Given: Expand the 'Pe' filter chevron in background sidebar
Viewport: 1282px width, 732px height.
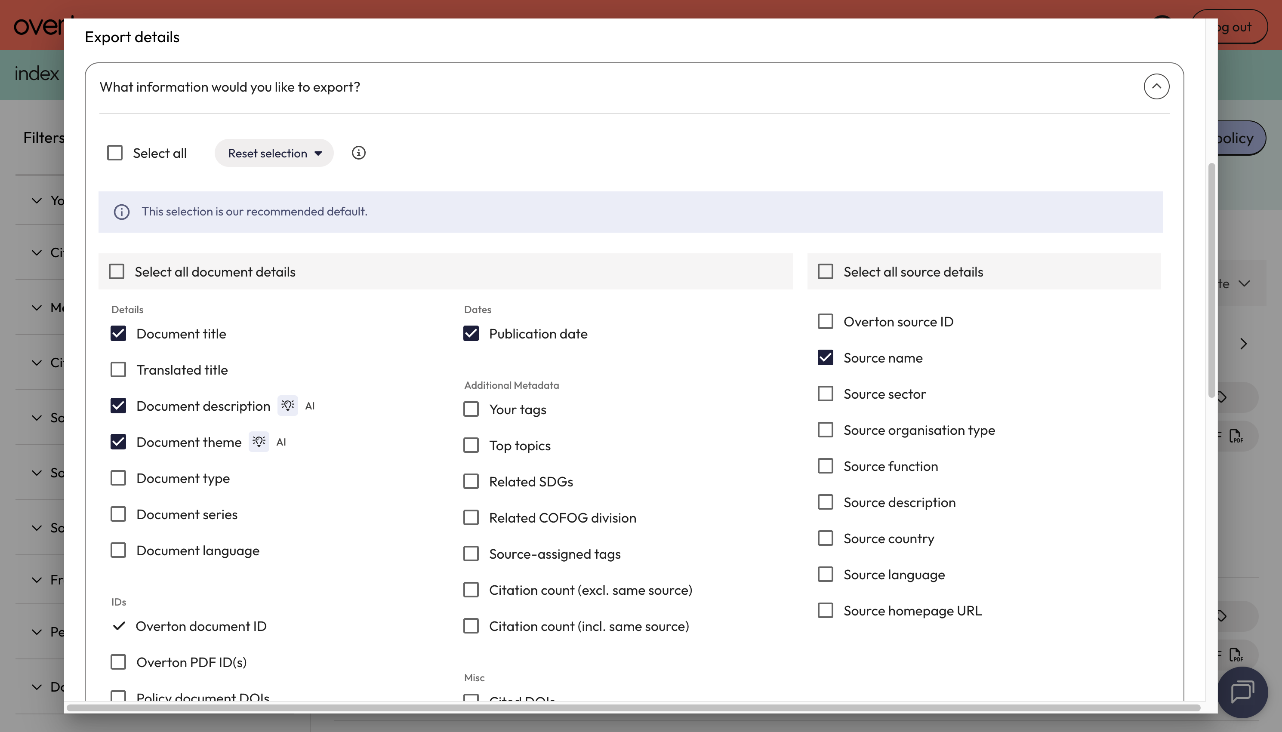Looking at the screenshot, I should 37,632.
